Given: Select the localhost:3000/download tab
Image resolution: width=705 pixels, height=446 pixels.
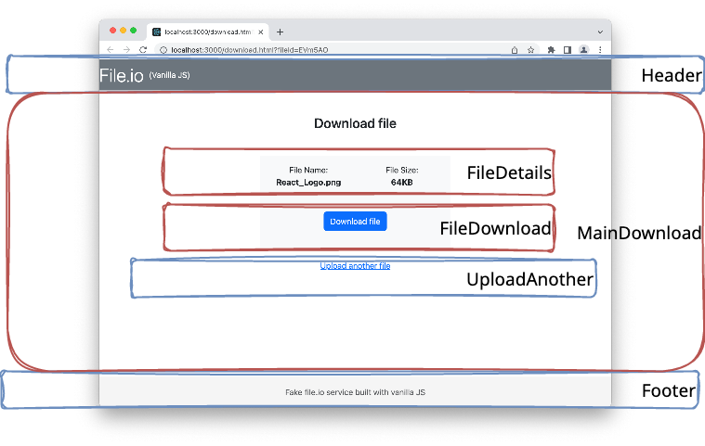Looking at the screenshot, I should (204, 32).
